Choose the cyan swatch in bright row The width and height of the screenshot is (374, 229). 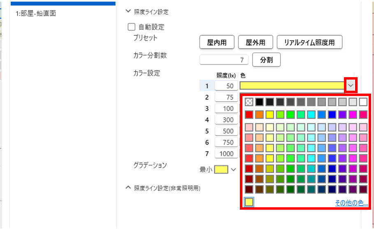tap(311, 114)
